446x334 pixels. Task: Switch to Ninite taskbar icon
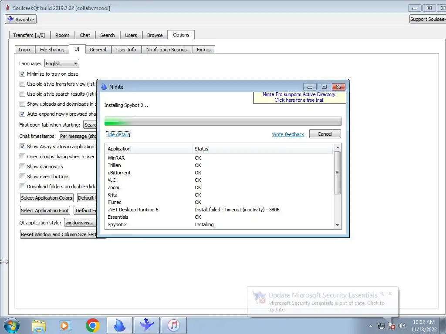coord(120,325)
